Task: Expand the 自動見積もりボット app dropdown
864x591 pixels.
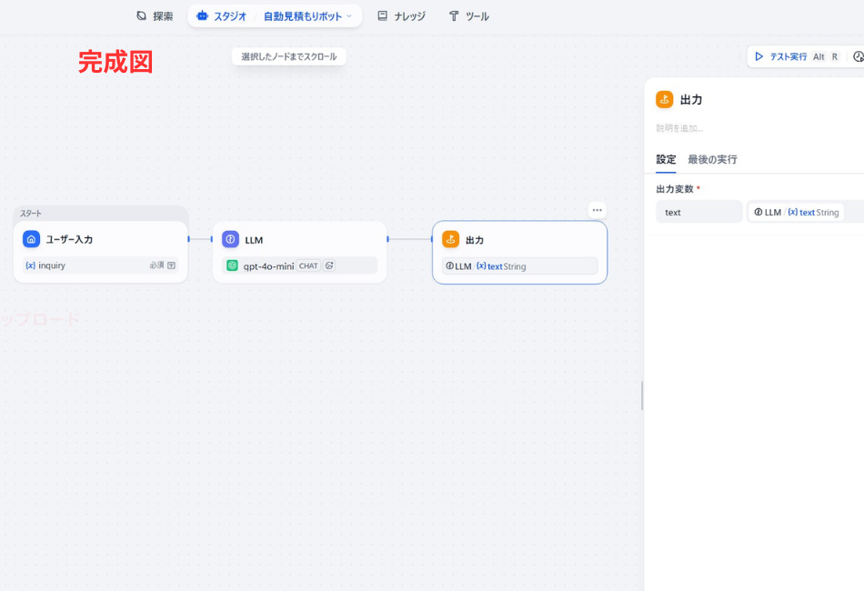Action: (348, 16)
